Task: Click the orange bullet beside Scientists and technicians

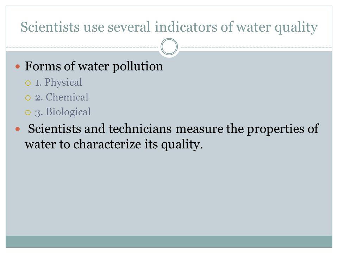Action: tap(18, 129)
